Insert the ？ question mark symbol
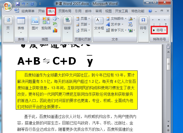This screenshot has height=133, width=183. click(x=166, y=25)
